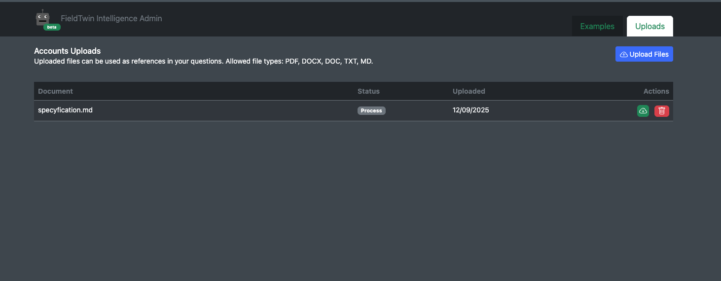
Task: Click the Process status badge
Action: [371, 110]
